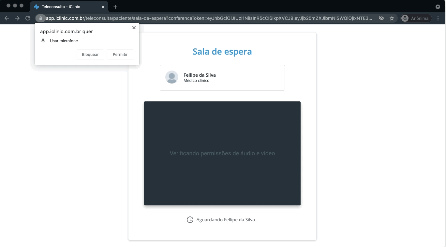Click Fellipe da Silva's avatar placeholder
Image resolution: width=446 pixels, height=247 pixels.
coord(172,78)
